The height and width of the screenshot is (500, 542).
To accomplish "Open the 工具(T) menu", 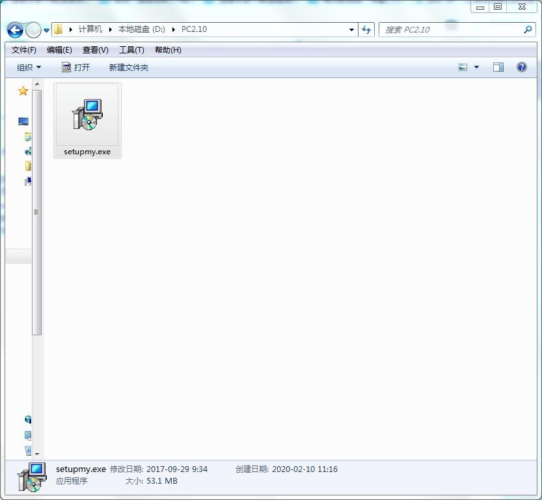I will click(x=131, y=50).
